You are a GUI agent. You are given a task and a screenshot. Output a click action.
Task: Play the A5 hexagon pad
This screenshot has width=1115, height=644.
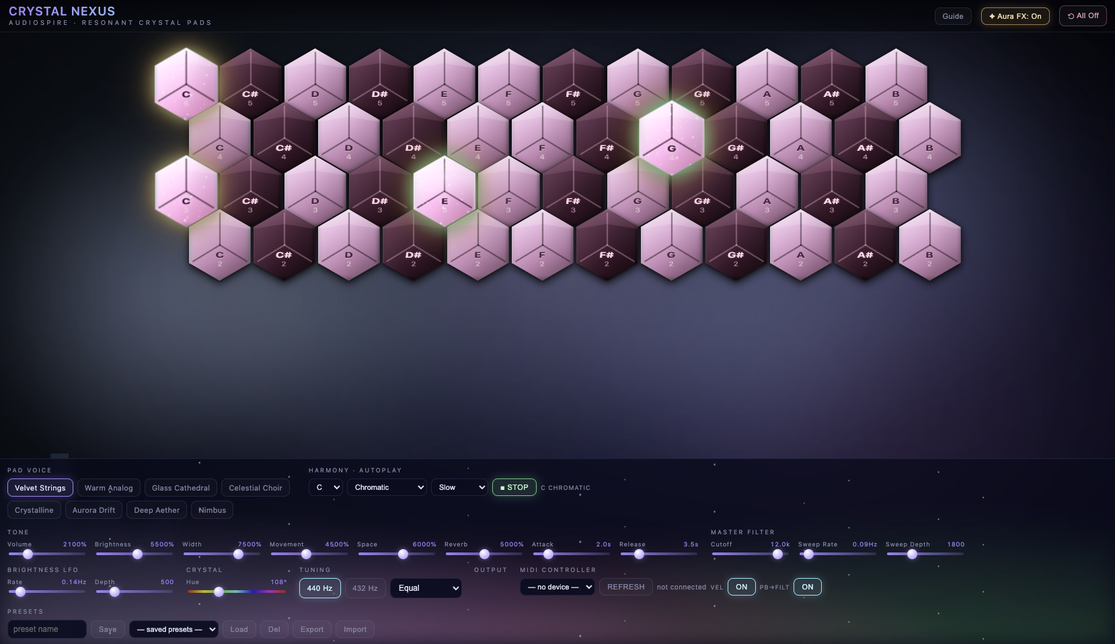767,84
